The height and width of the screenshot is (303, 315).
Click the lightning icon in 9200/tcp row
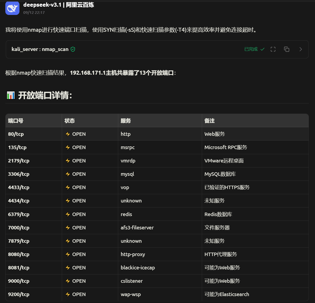tap(68, 294)
